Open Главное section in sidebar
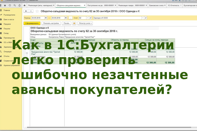197x131 pixels. point(7,10)
